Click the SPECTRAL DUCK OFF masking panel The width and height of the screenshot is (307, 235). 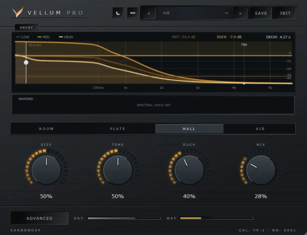click(x=153, y=105)
